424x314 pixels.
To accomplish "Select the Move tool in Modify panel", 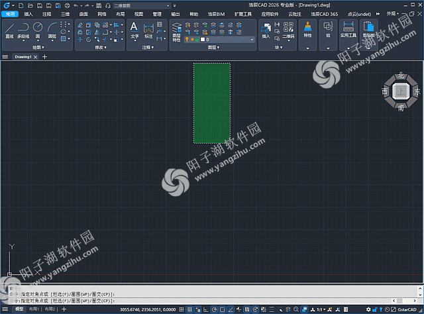I will tap(79, 40).
